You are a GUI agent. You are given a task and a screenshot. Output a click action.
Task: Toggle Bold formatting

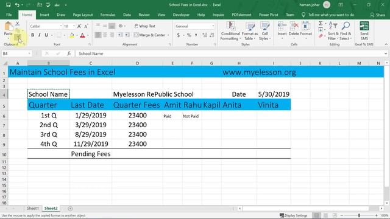[x=32, y=35]
